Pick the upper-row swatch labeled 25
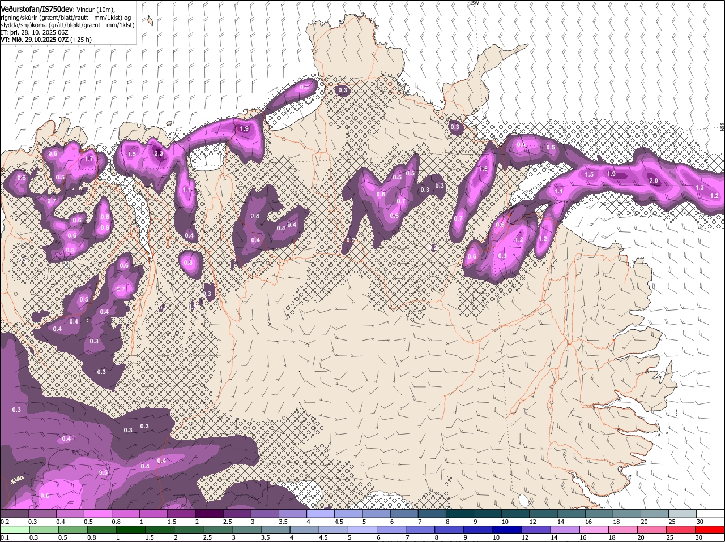725x542 pixels. 682,513
